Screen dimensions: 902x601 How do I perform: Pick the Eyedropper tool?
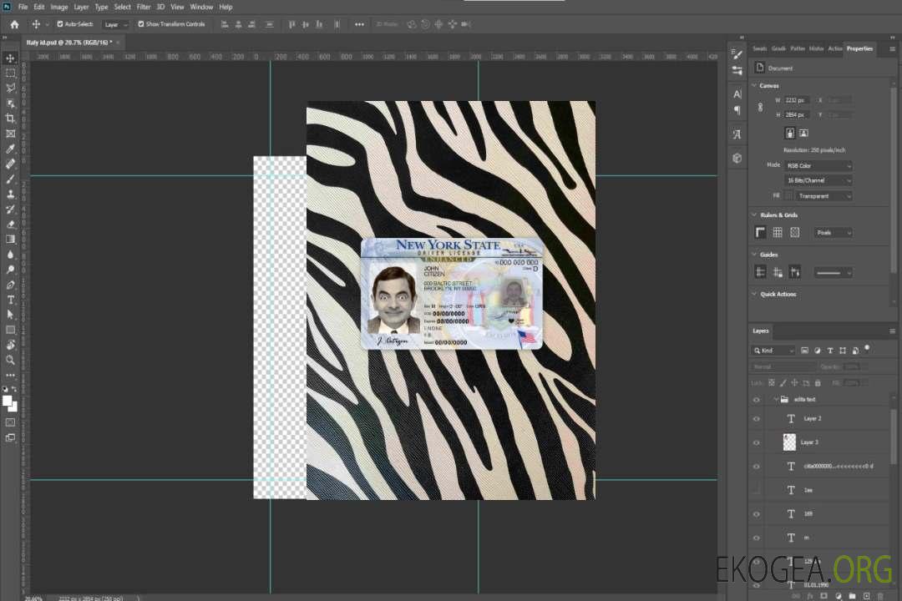(x=11, y=149)
